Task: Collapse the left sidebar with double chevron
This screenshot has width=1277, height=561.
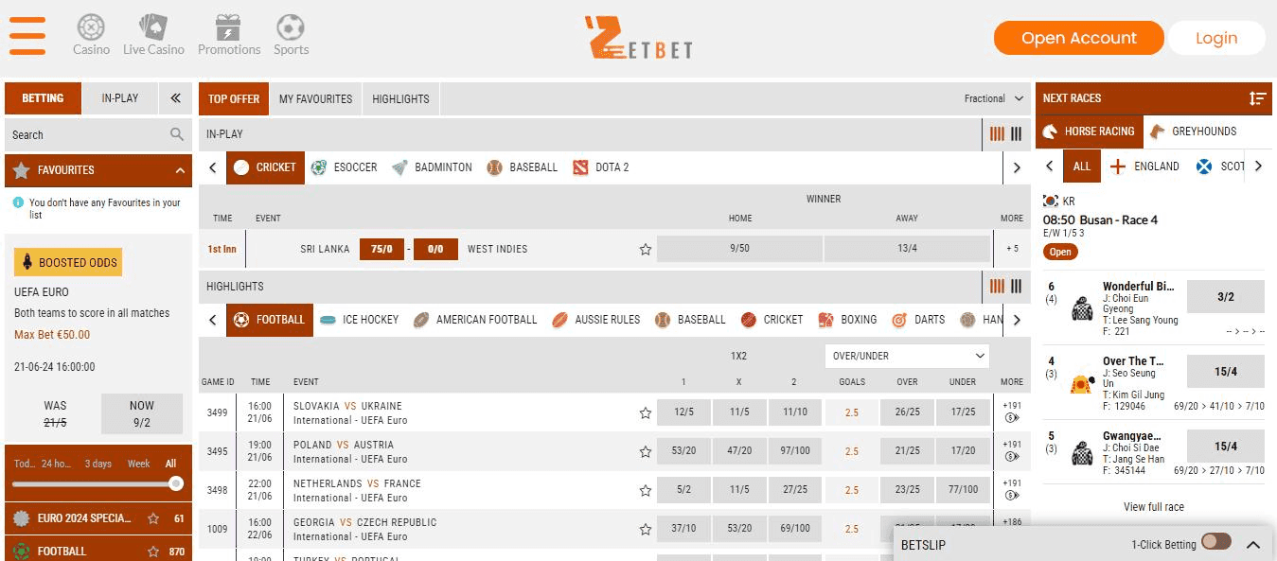Action: pyautogui.click(x=175, y=97)
